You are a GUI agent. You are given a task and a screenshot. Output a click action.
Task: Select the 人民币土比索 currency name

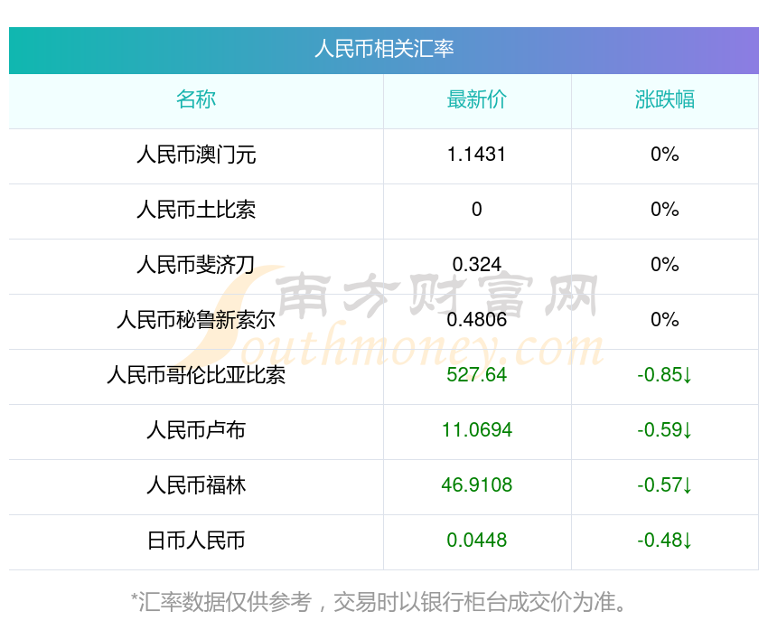click(196, 210)
